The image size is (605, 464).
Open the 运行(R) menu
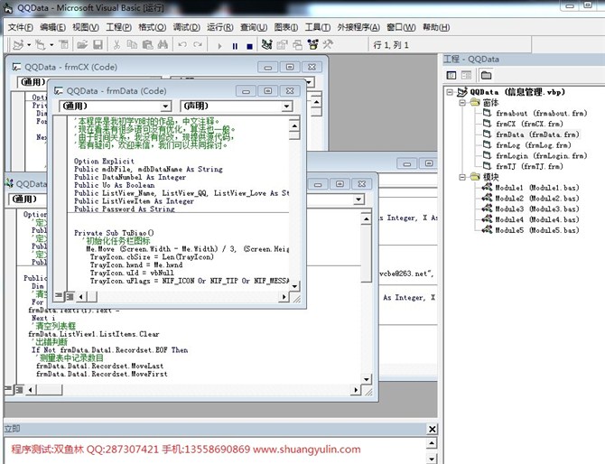220,27
